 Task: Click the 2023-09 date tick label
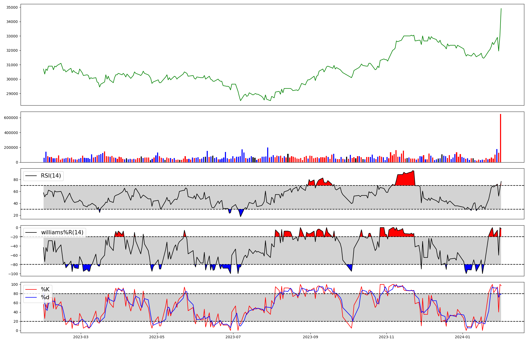(310, 337)
